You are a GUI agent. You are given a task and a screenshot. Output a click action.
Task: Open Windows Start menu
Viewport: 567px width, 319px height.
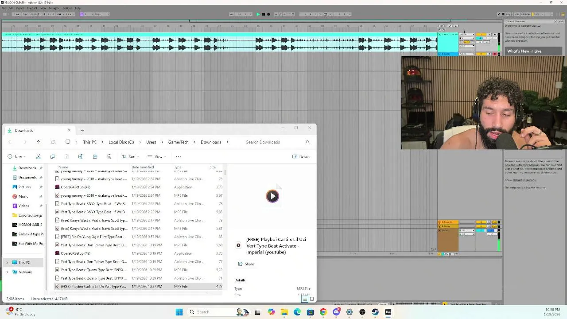pyautogui.click(x=179, y=312)
